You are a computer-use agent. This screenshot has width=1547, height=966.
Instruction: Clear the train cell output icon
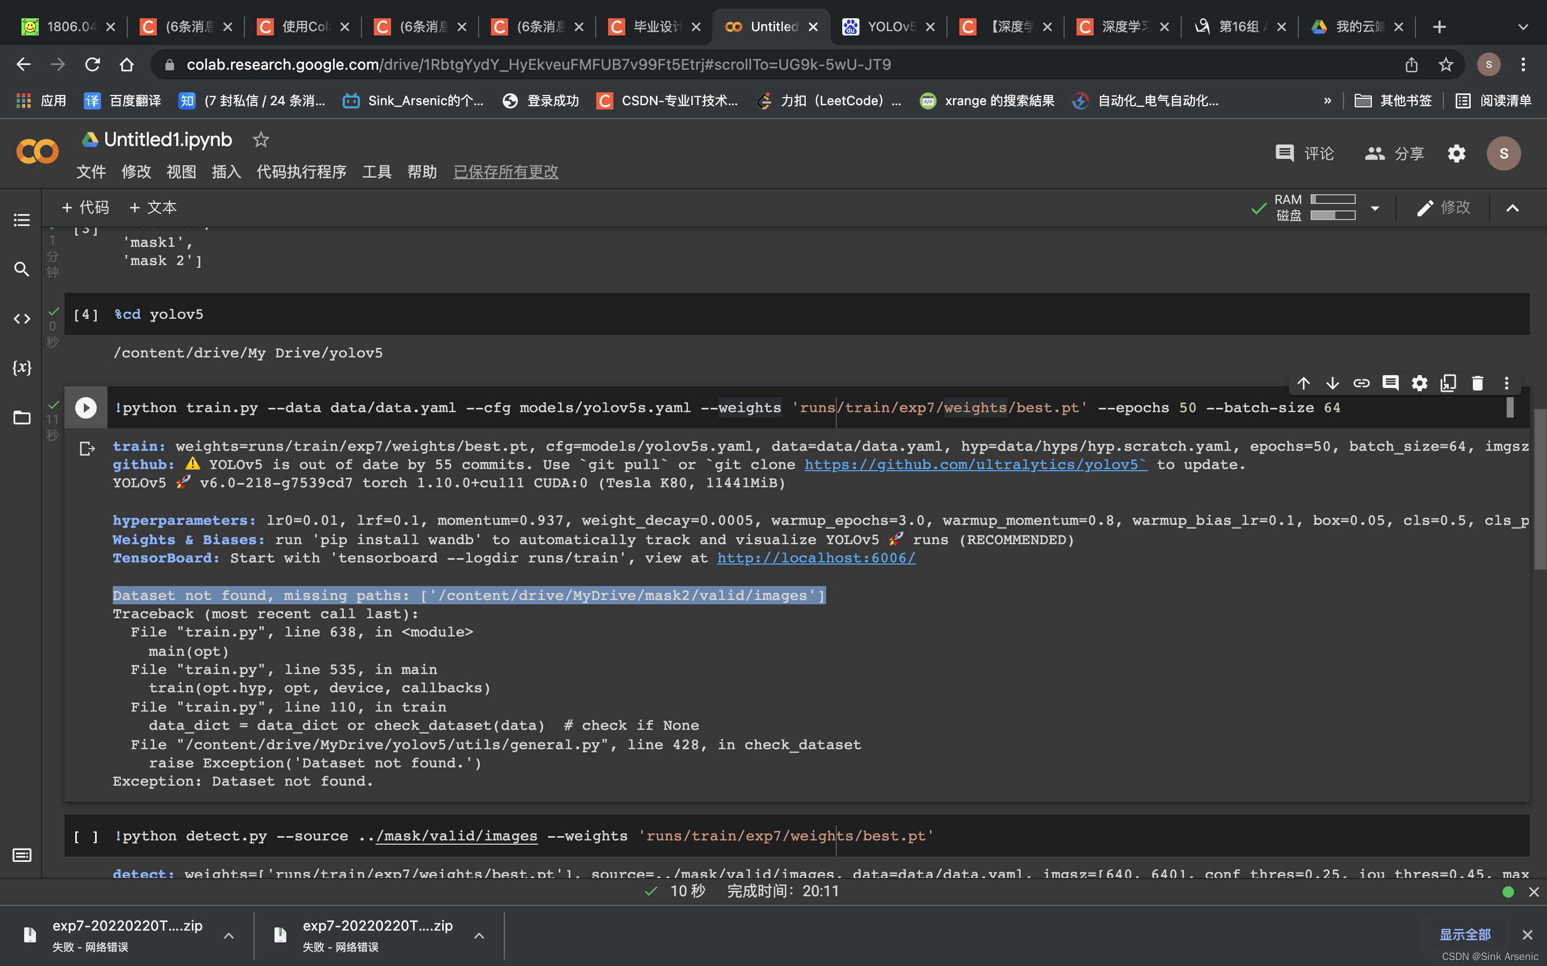tap(87, 449)
